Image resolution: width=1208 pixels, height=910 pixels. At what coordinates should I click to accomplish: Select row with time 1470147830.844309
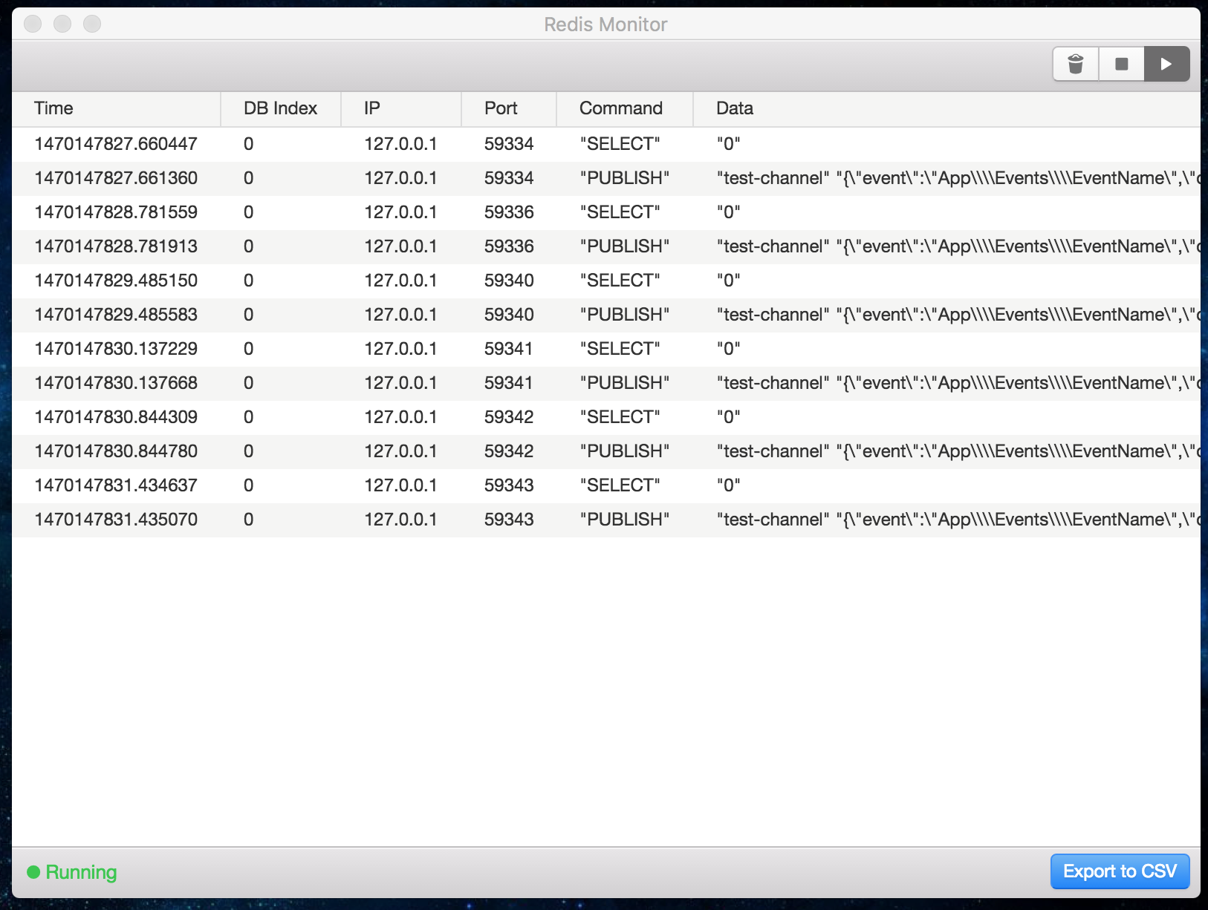606,417
